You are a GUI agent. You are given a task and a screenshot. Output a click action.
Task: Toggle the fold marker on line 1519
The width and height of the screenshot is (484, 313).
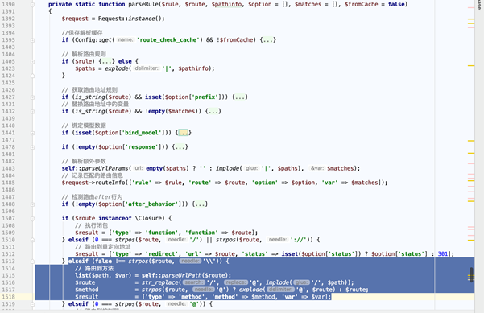click(32, 304)
